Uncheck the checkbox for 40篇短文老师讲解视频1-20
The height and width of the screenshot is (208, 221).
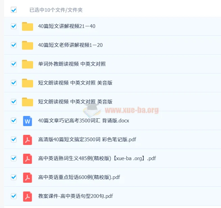coord(14,45)
